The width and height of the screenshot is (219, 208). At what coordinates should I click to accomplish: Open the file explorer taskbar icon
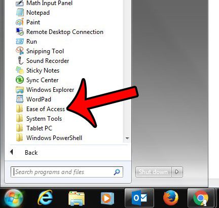77,198
